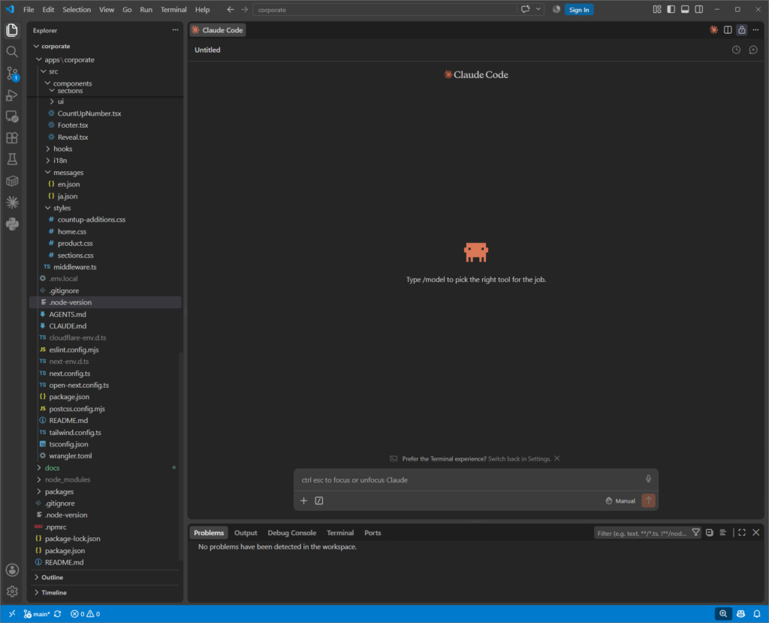Click the plus attach icon in Claude input
Image resolution: width=769 pixels, height=623 pixels.
[303, 501]
